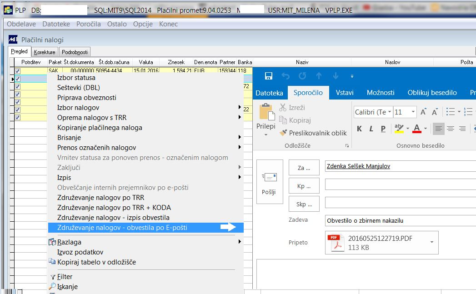Align the email text left
476x294 pixels.
click(438, 129)
